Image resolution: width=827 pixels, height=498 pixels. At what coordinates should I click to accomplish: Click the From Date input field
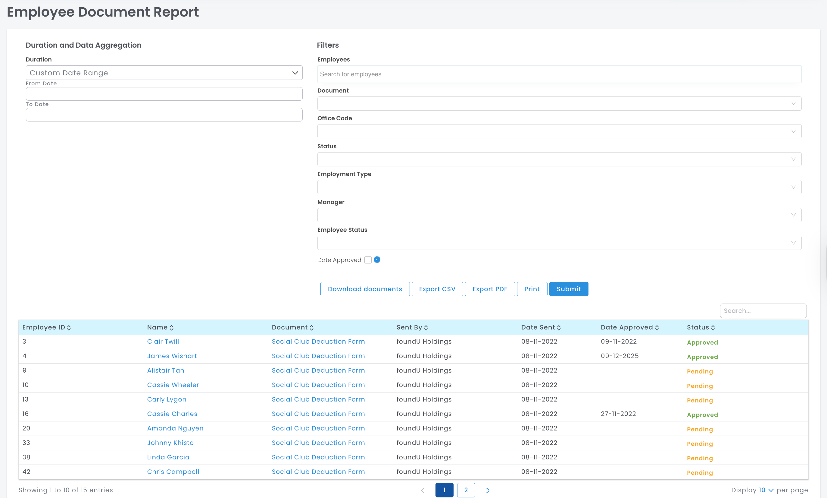click(164, 94)
